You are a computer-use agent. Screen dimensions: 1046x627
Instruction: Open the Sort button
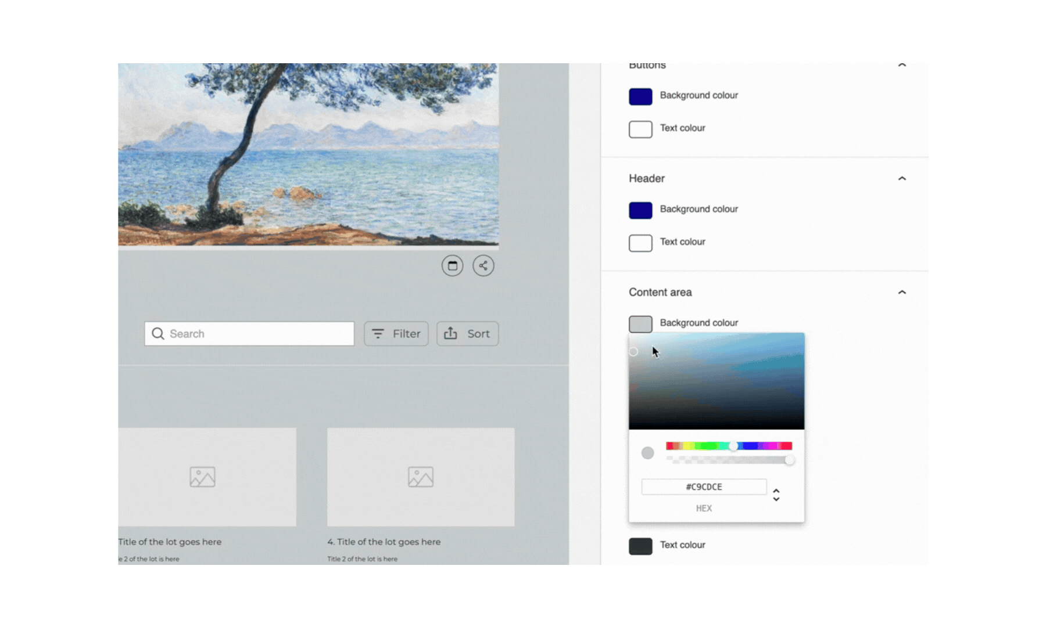coord(467,334)
